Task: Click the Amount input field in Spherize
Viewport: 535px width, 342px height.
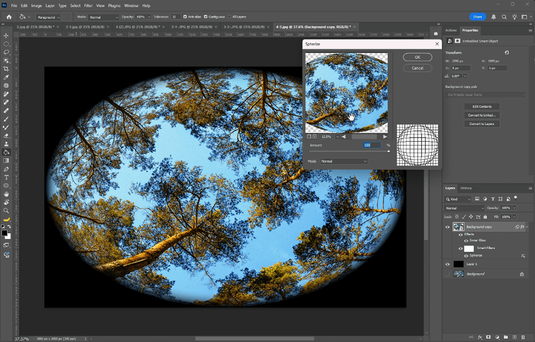Action: click(x=371, y=145)
